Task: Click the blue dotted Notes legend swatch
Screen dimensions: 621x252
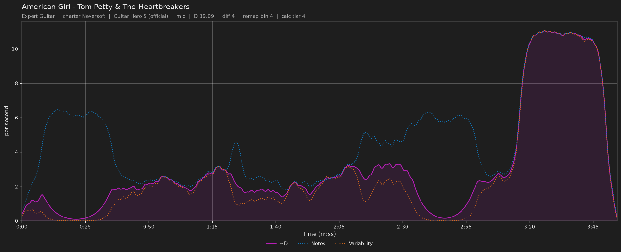Action: click(303, 244)
